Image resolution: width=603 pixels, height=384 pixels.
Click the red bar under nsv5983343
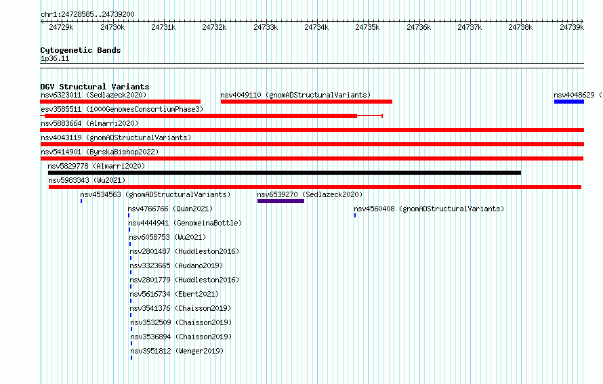click(x=315, y=187)
